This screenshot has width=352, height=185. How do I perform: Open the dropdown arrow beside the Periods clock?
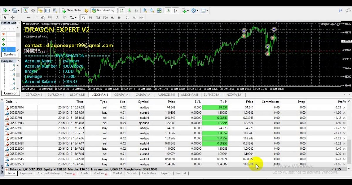[198, 11]
